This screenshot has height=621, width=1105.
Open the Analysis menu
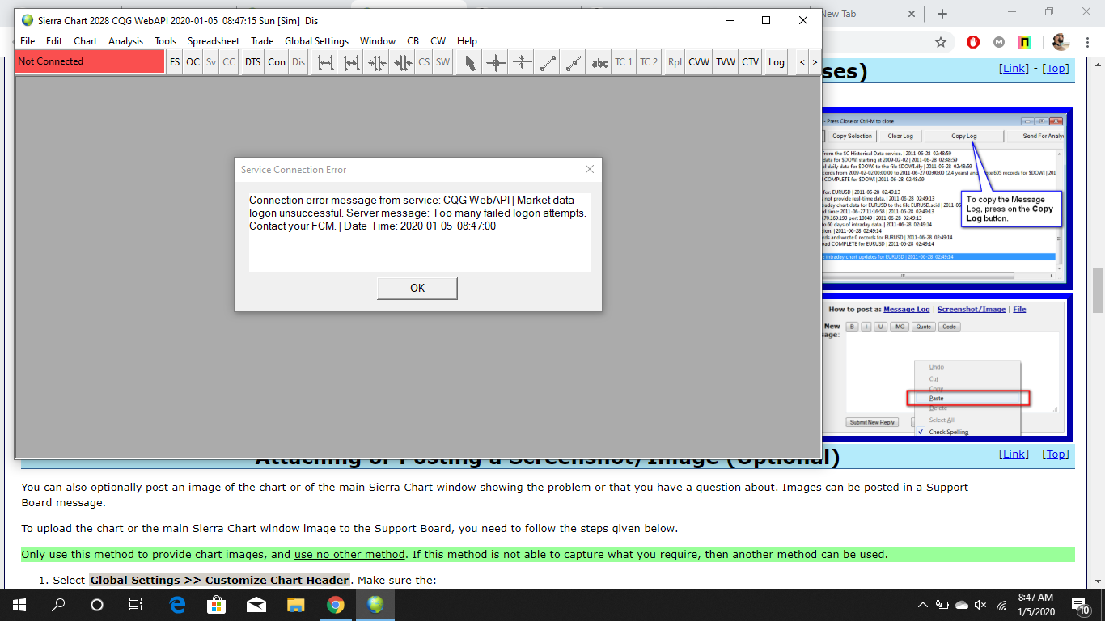[x=125, y=41]
